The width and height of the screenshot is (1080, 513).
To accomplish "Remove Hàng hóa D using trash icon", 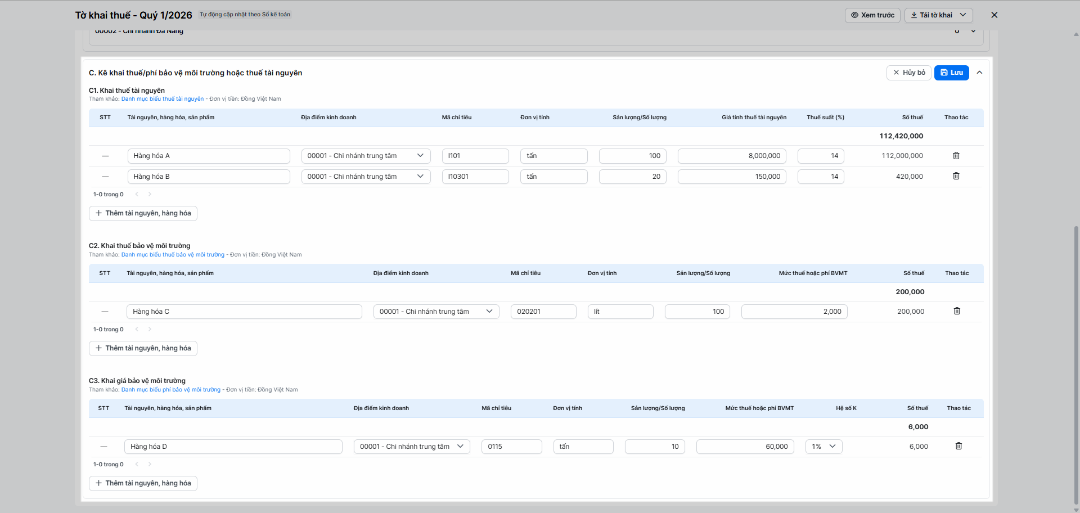I will [x=958, y=446].
